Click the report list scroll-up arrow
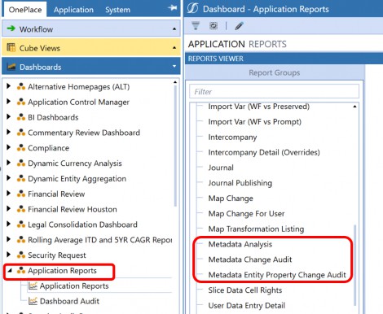 [x=354, y=107]
